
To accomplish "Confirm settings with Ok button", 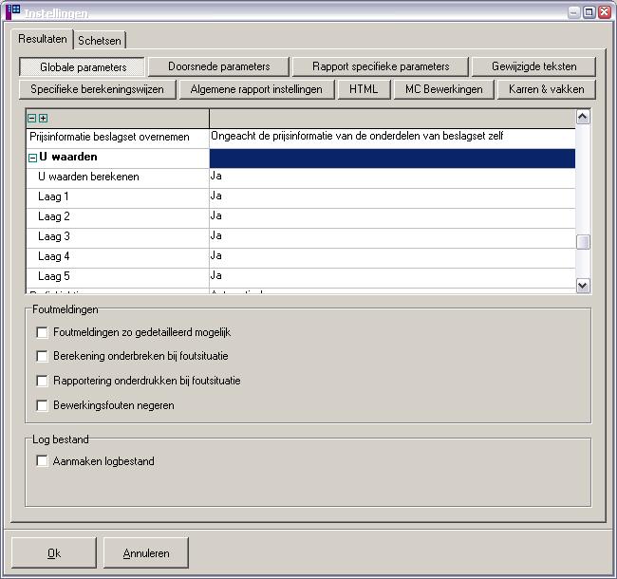I will 54,553.
